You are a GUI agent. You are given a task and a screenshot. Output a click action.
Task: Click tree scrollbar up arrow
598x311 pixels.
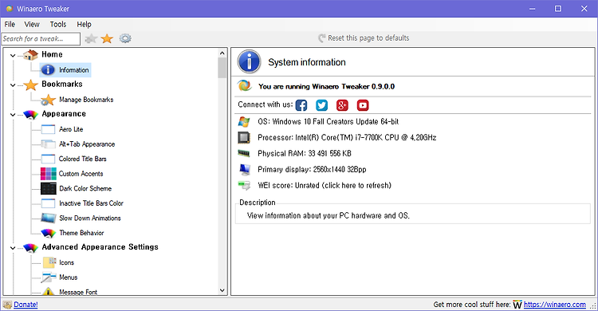222,53
